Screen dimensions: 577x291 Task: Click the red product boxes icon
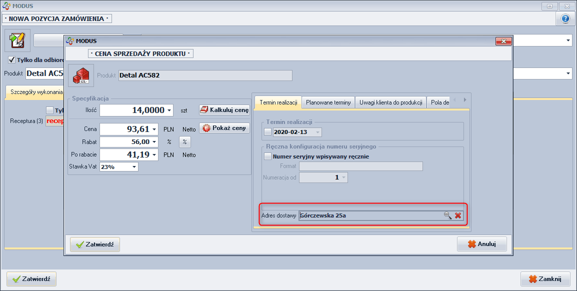tap(81, 75)
